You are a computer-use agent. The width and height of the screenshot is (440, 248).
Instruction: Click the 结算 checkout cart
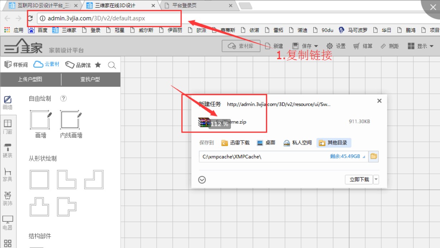pyautogui.click(x=363, y=46)
